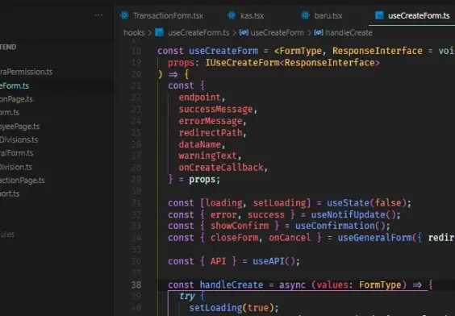Click onCreateCallback property in code

[221, 168]
